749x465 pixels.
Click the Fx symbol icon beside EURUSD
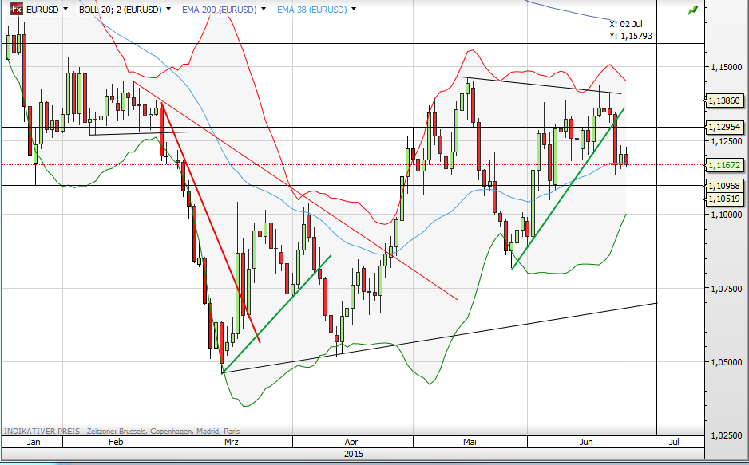[17, 9]
